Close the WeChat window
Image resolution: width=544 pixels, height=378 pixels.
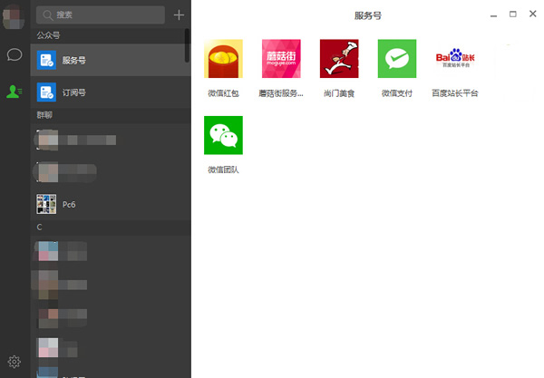532,15
